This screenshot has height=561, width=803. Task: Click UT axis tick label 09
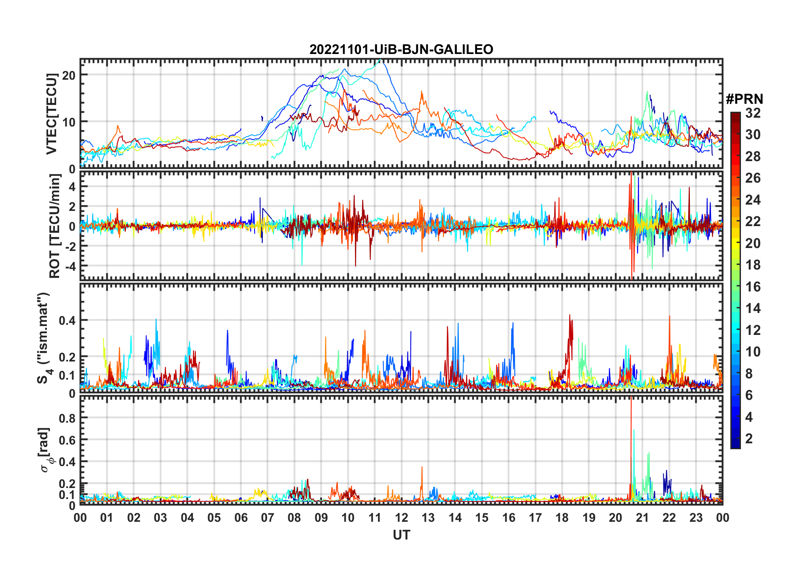pos(321,518)
